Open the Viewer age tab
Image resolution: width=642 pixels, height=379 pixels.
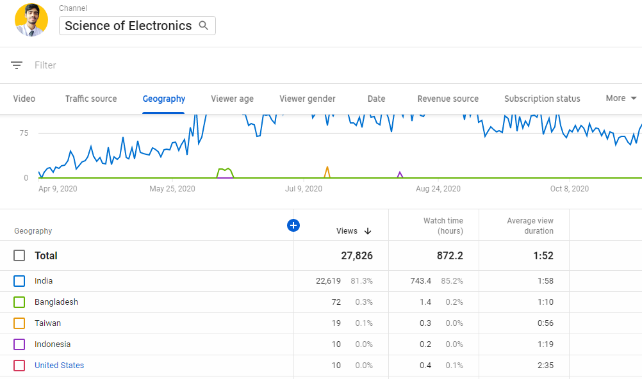pyautogui.click(x=232, y=99)
